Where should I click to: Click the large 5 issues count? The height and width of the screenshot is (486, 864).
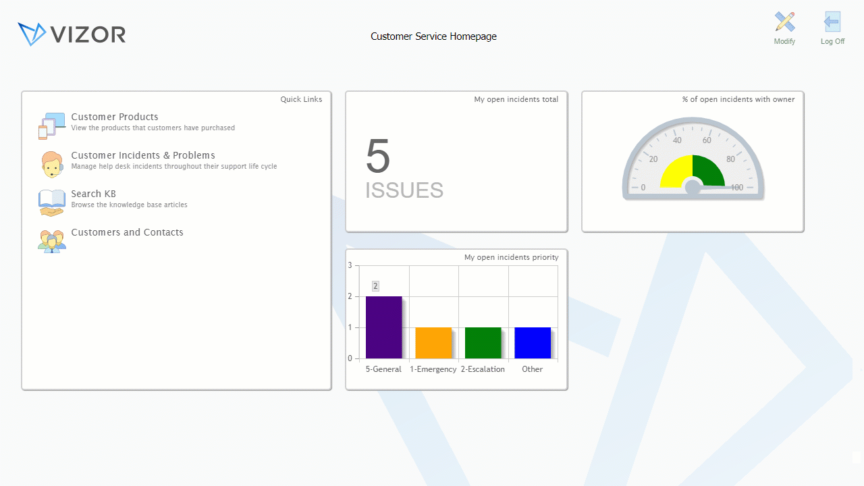point(378,156)
